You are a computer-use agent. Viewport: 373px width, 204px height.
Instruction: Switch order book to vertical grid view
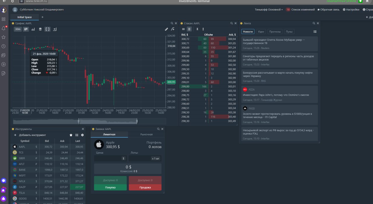coord(189,29)
